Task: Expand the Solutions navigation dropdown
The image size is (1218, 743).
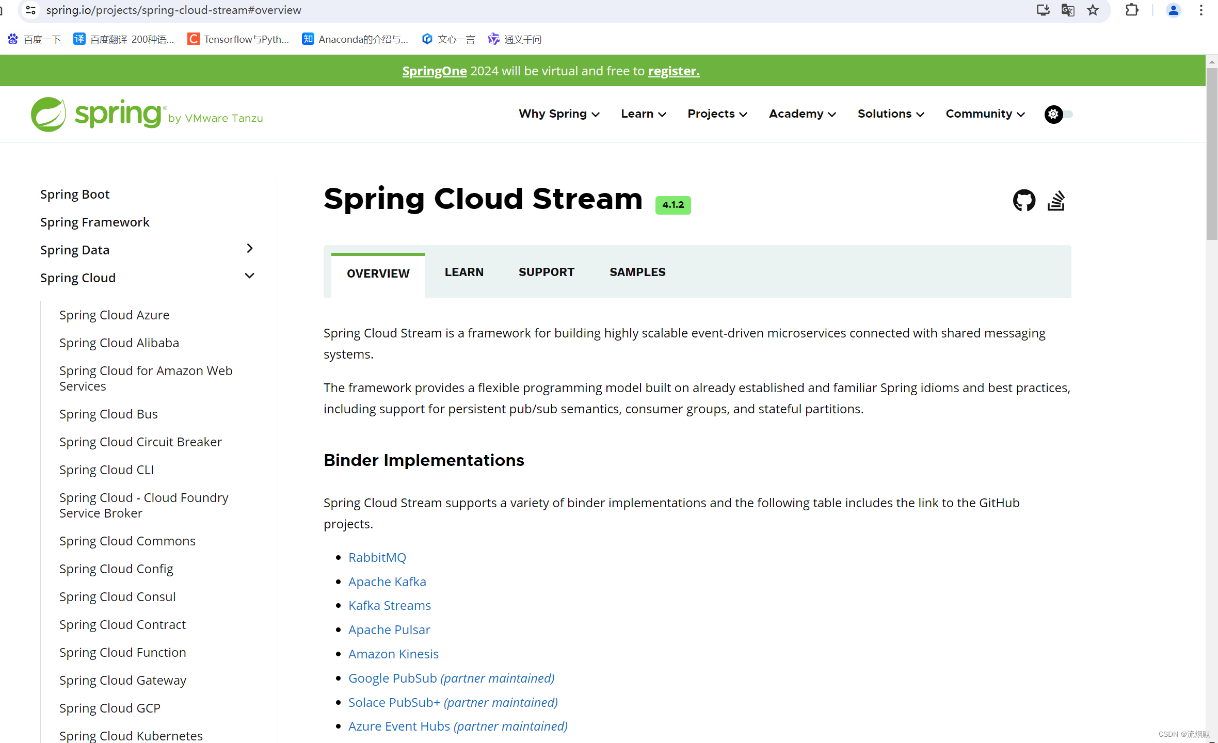Action: tap(889, 114)
